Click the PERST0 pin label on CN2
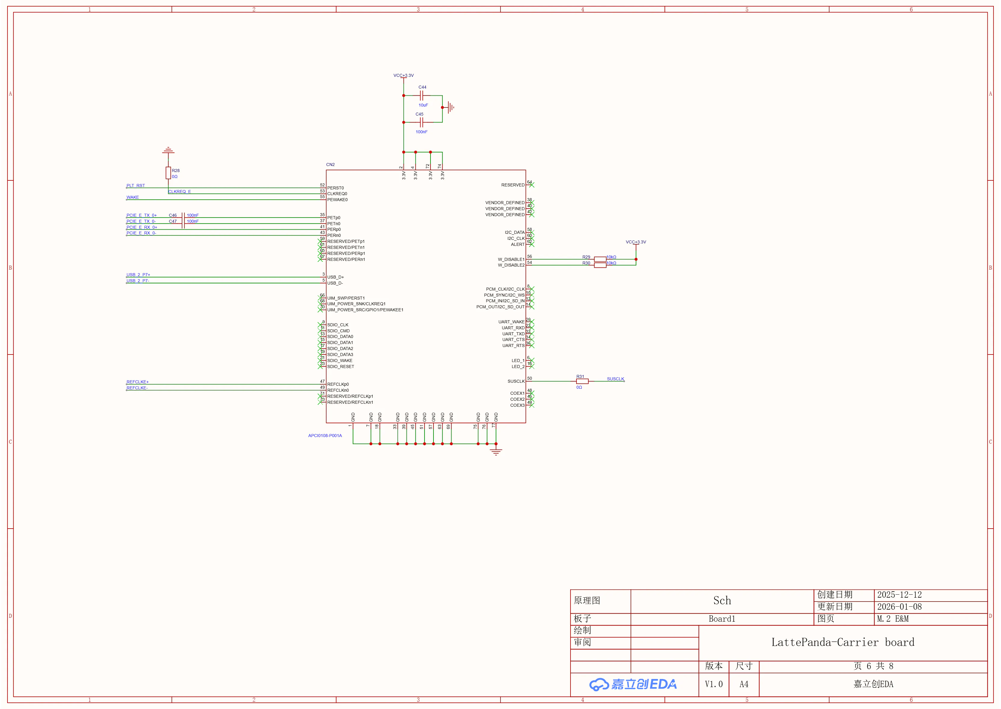 coord(336,188)
